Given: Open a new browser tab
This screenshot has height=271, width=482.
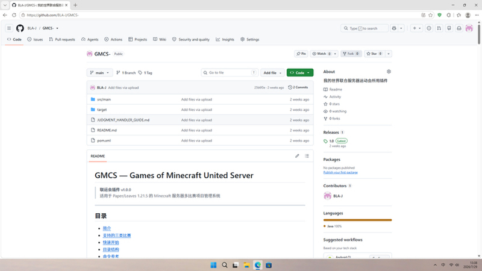Looking at the screenshot, I should click(75, 5).
